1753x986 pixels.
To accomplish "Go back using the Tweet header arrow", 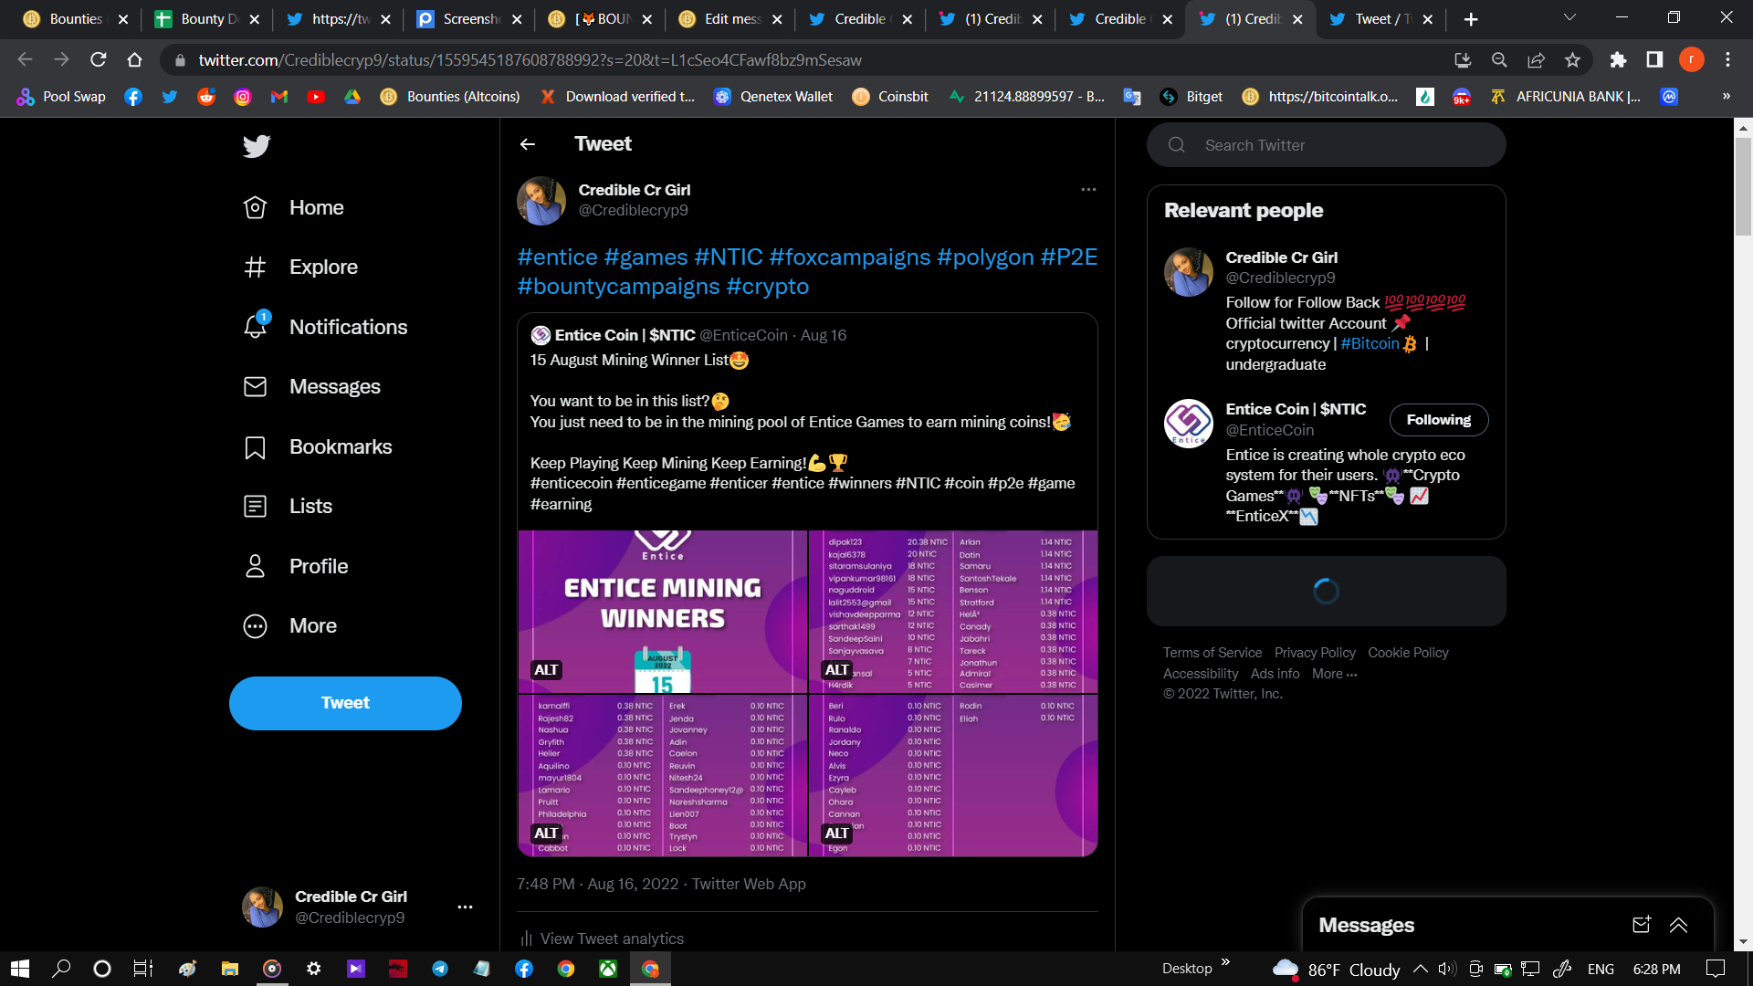I will click(528, 144).
